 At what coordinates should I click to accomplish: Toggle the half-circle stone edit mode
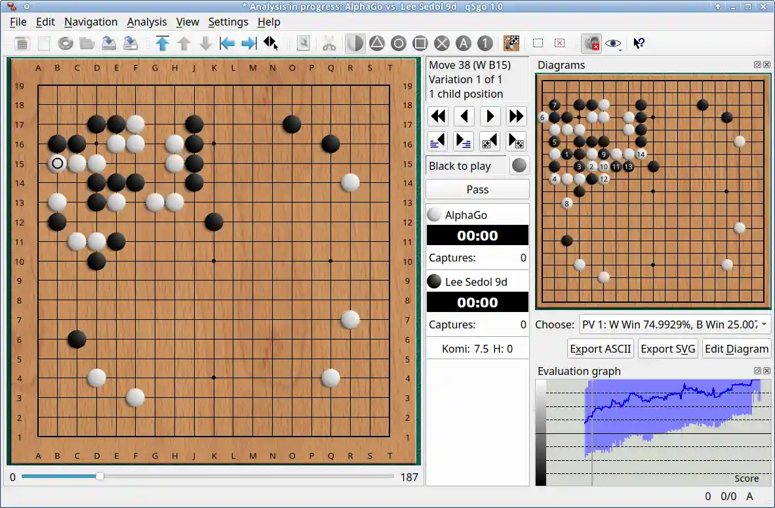click(355, 43)
